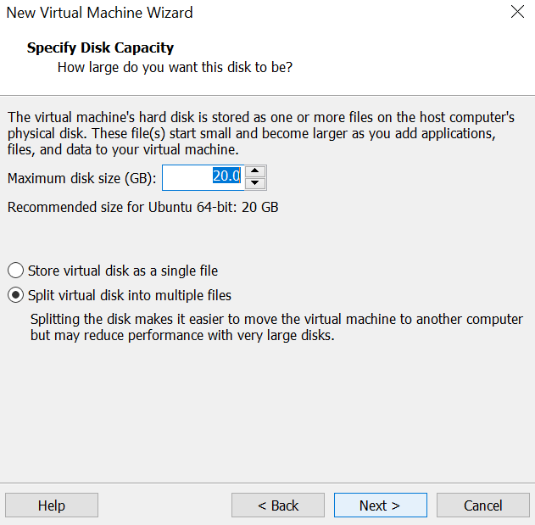The height and width of the screenshot is (525, 535).
Task: Click the recommended size for Ubuntu 64-bit text
Action: pos(142,207)
